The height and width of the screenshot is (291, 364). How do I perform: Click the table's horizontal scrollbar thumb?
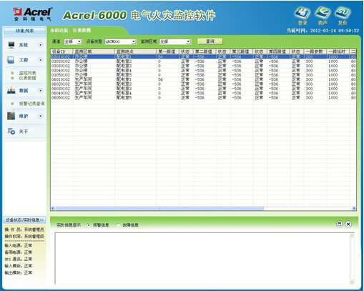click(159, 208)
